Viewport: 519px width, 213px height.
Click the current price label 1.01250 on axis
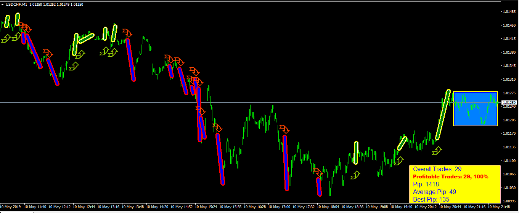(509, 103)
